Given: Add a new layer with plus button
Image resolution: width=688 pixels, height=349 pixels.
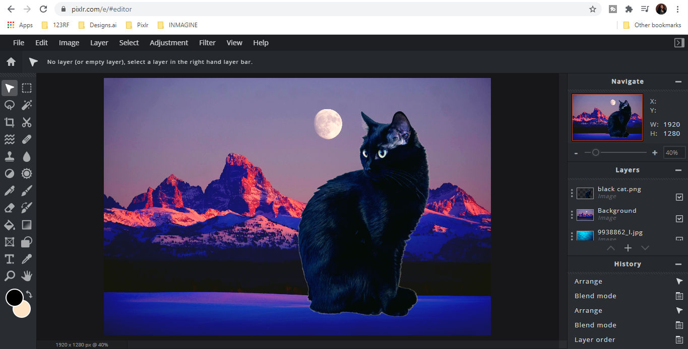Looking at the screenshot, I should [628, 248].
